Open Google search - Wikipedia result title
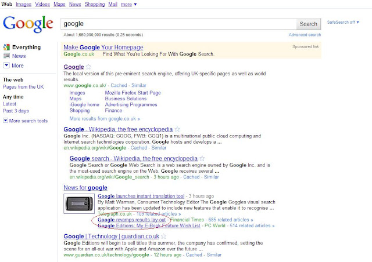372x262 pixels. [133, 159]
